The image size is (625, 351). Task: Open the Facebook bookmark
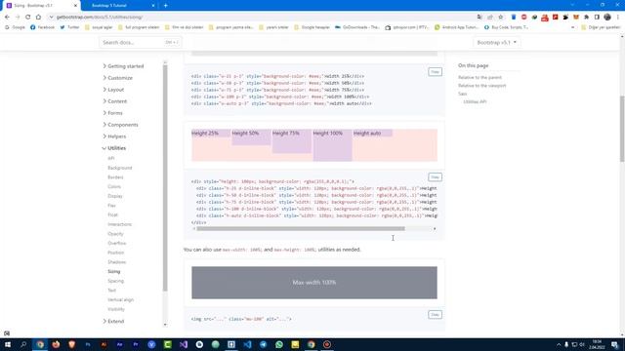(x=42, y=27)
